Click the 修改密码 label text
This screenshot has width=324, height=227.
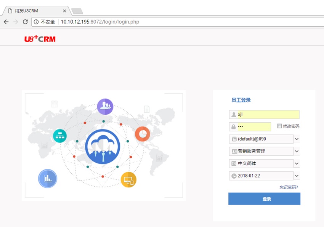[291, 126]
